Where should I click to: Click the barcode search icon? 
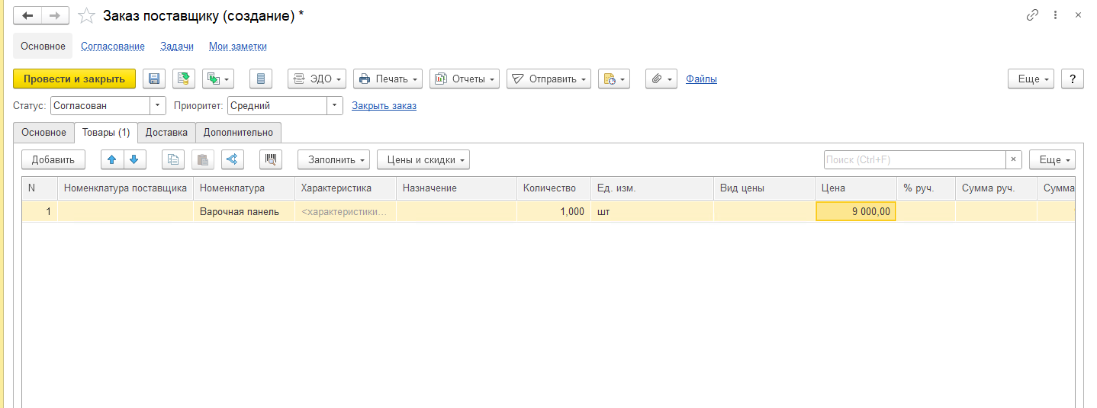271,159
